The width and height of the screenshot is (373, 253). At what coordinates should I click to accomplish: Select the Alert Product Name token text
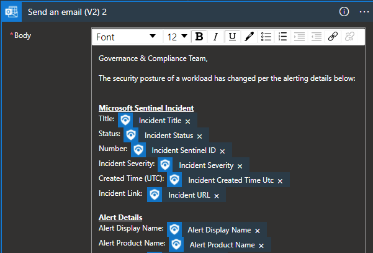point(222,245)
